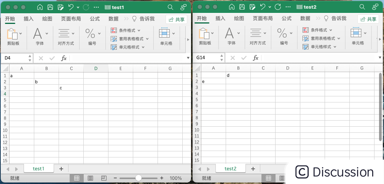The width and height of the screenshot is (384, 184).
Task: Open 字体 font group in test2
Action: pyautogui.click(x=229, y=33)
